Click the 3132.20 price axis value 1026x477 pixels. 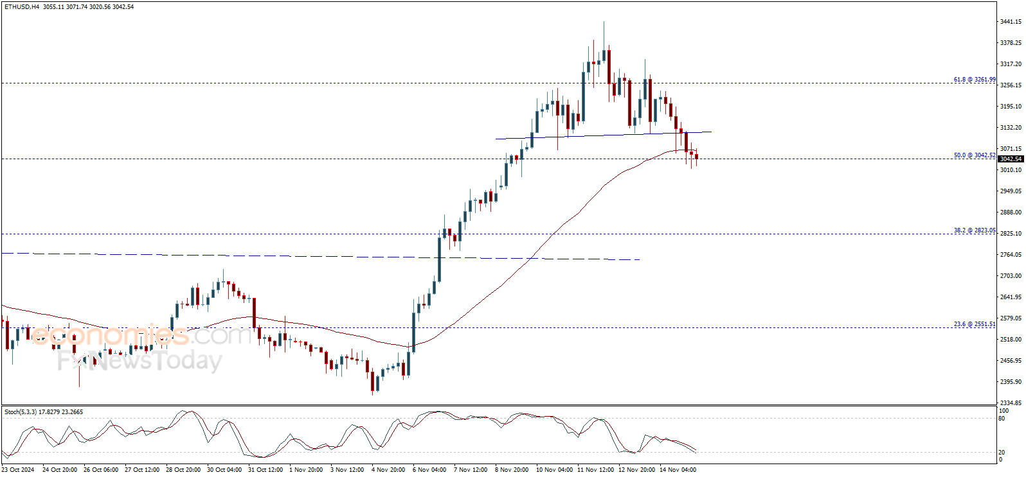pos(1011,128)
